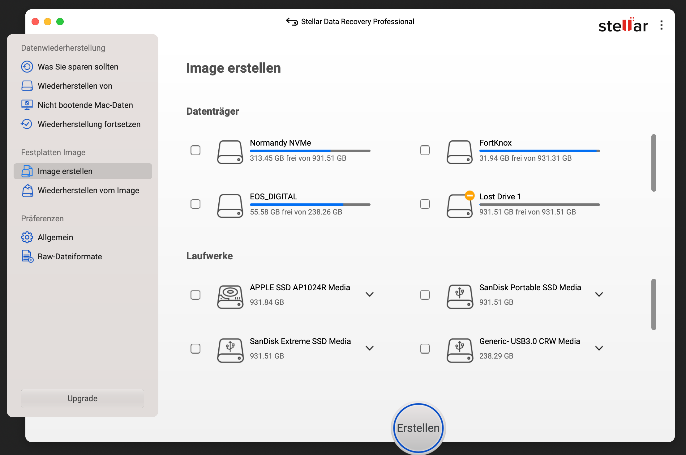
Task: Open Was Sie sparen sollten section
Action: [83, 67]
